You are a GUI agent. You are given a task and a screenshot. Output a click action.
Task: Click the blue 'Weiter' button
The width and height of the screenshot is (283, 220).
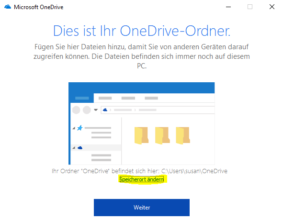tap(142, 208)
